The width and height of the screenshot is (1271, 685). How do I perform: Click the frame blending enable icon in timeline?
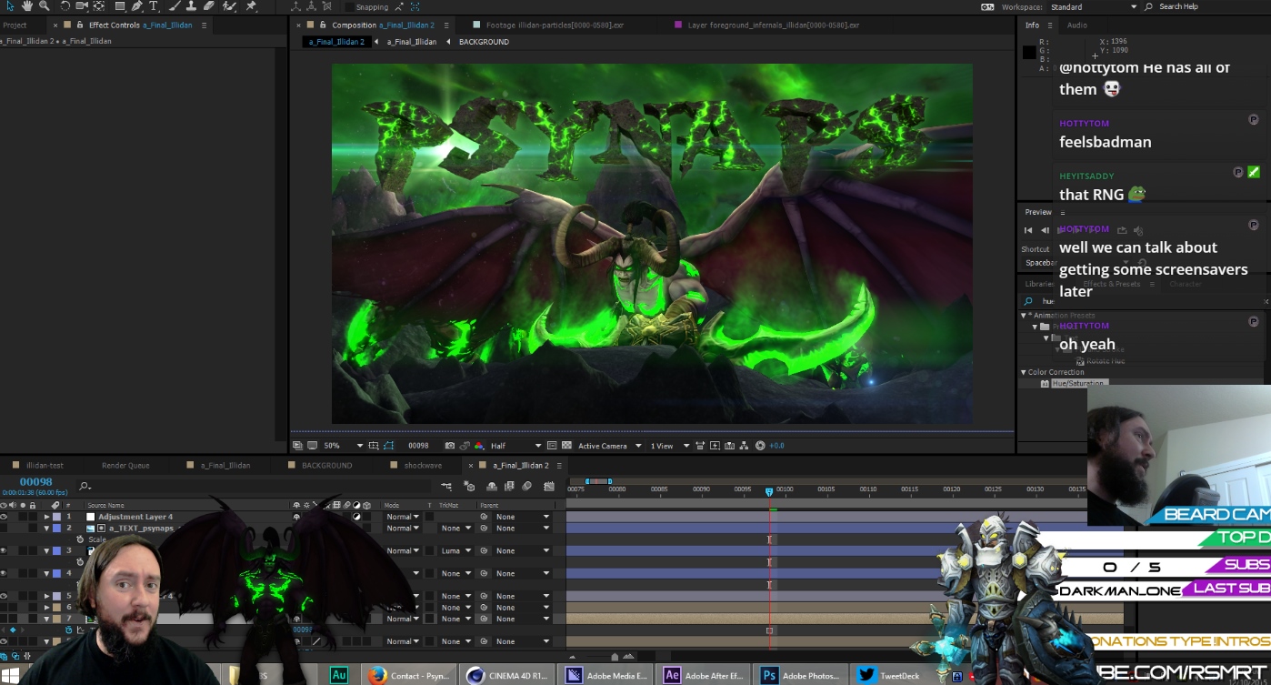pos(509,486)
